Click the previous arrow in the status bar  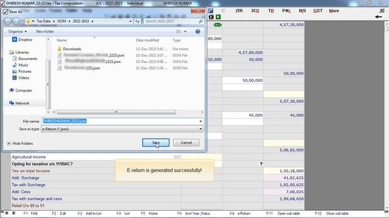pyautogui.click(x=7, y=213)
